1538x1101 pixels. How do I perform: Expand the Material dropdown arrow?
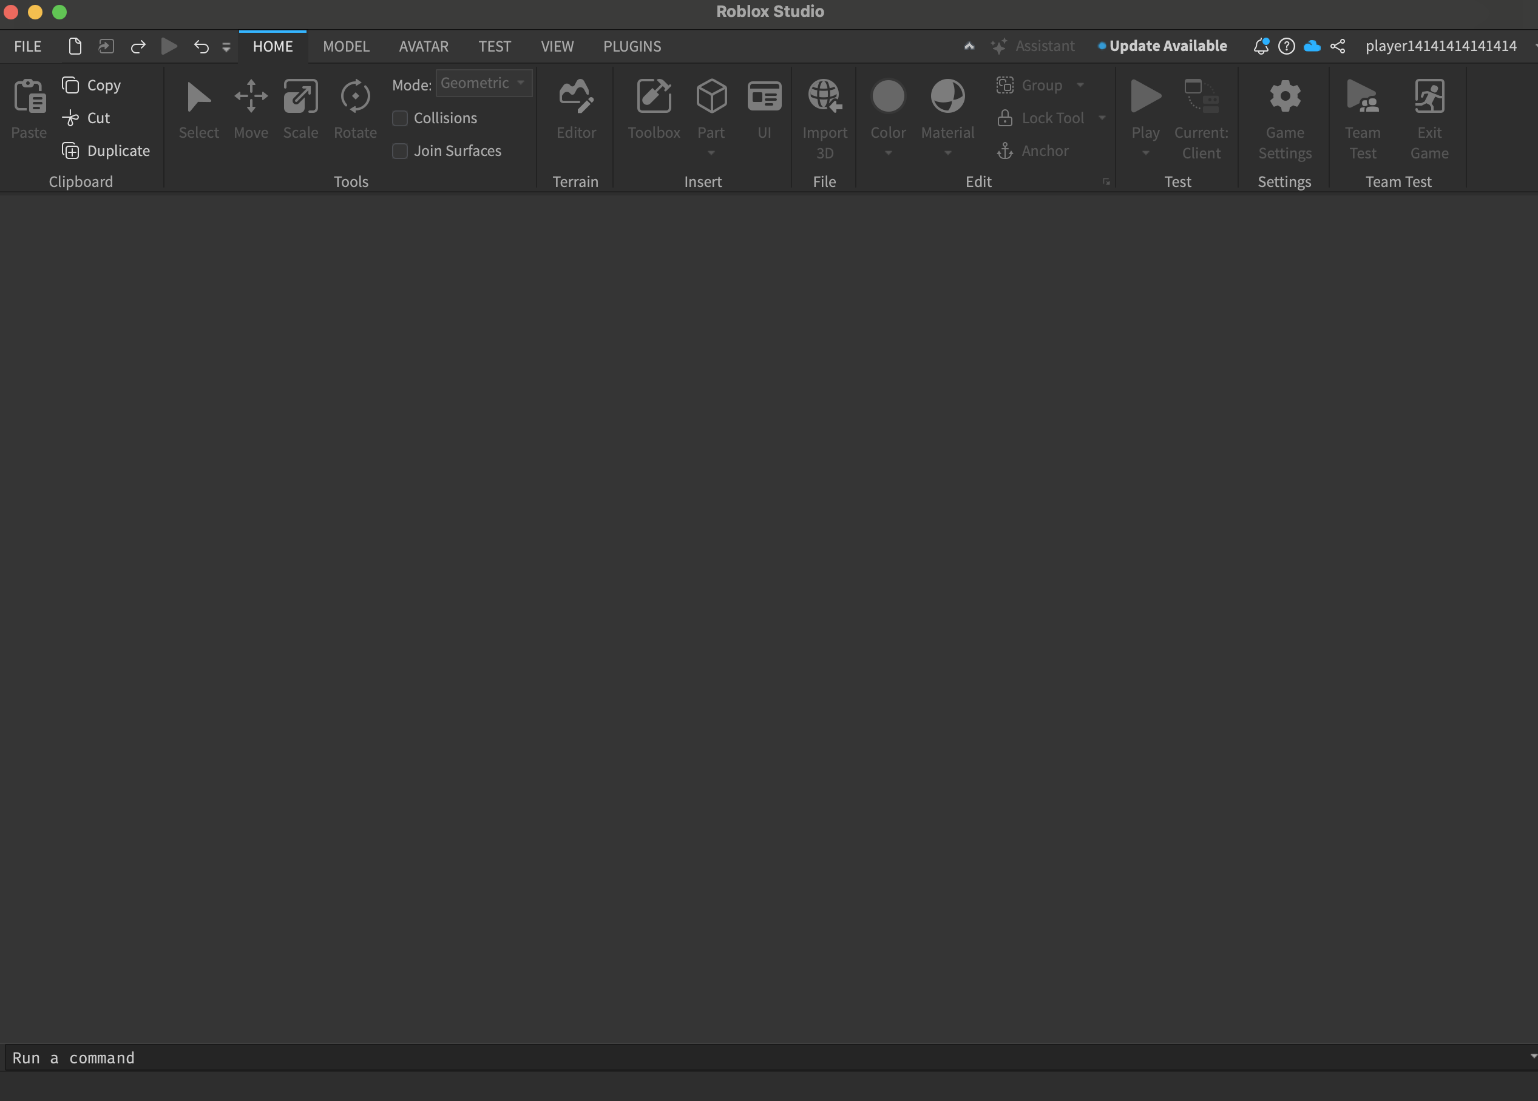(947, 153)
